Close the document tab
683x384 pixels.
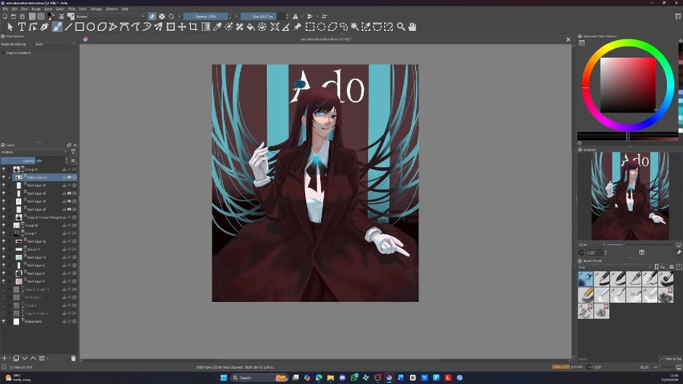568,39
